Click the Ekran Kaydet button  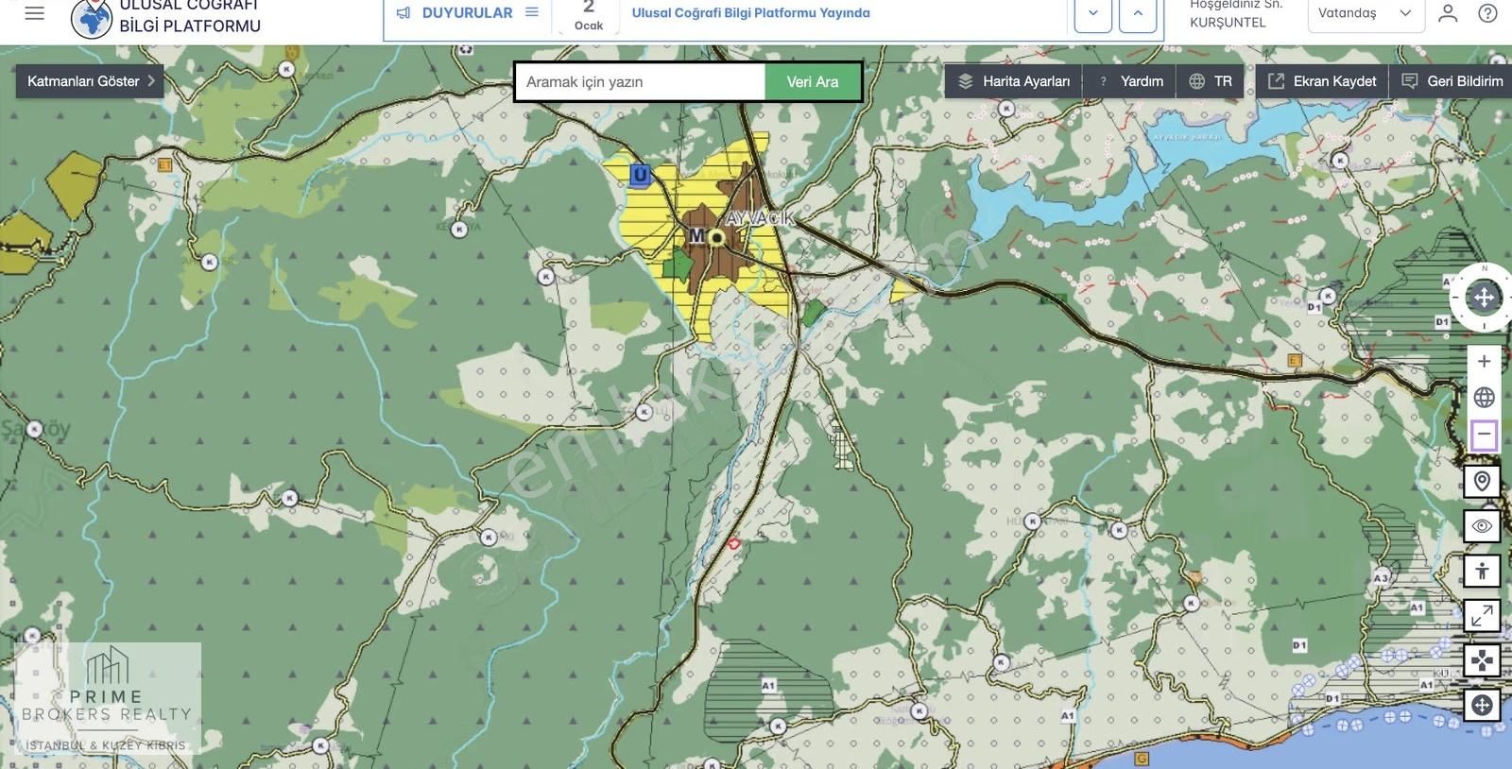click(1322, 81)
